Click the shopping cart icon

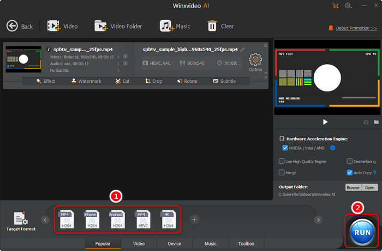[336, 6]
